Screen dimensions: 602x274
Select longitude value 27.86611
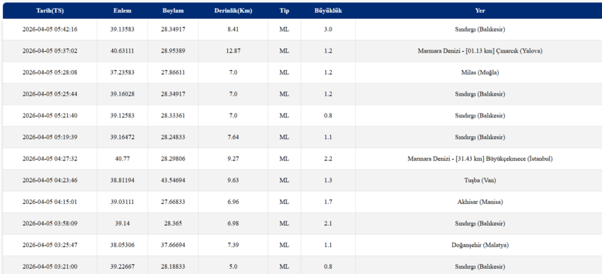click(173, 72)
